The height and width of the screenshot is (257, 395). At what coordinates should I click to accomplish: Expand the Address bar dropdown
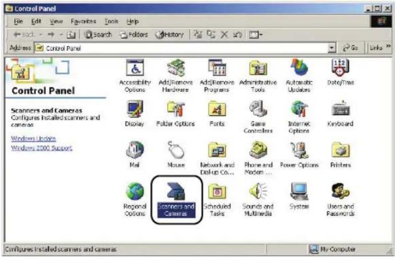332,48
